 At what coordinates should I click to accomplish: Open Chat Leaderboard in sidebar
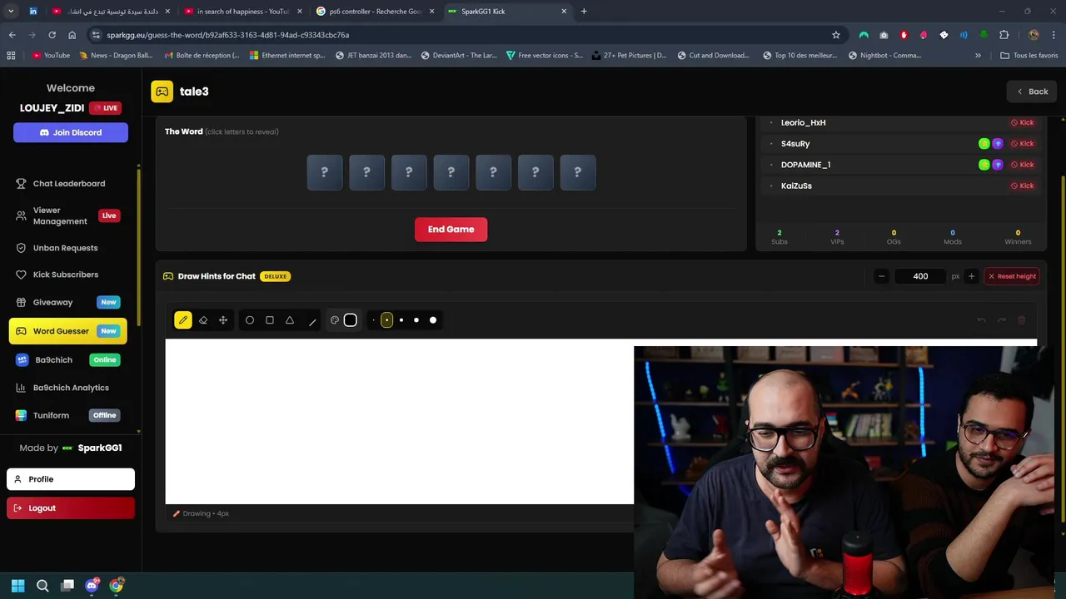tap(69, 184)
